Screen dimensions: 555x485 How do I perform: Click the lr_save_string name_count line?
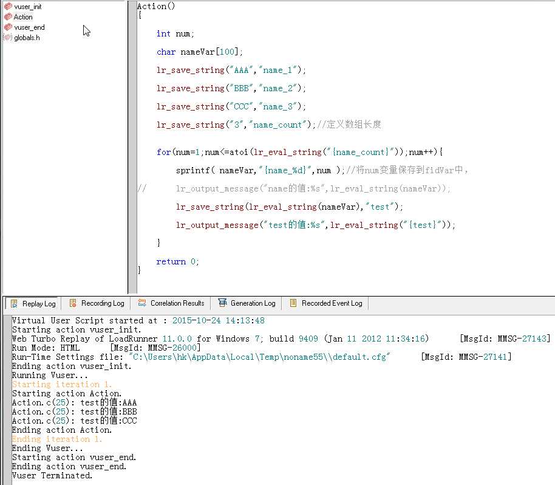pos(269,125)
